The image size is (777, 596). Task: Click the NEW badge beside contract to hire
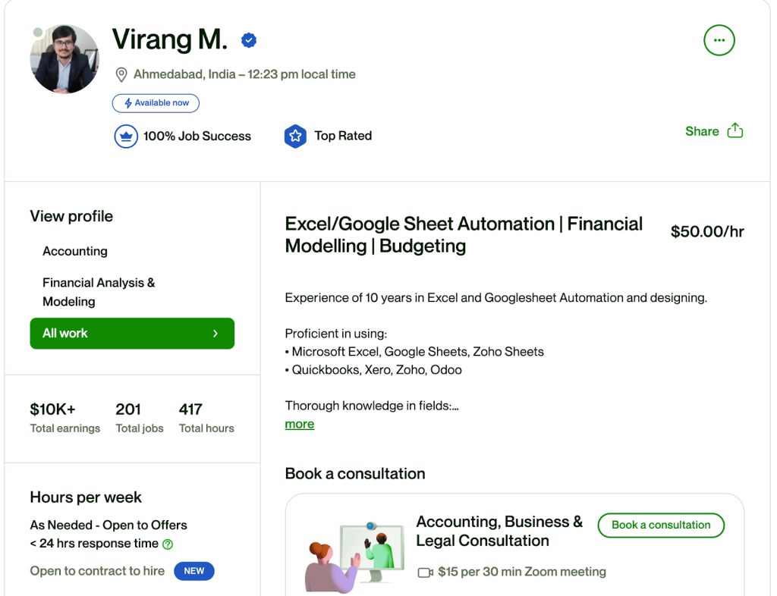[x=194, y=571]
